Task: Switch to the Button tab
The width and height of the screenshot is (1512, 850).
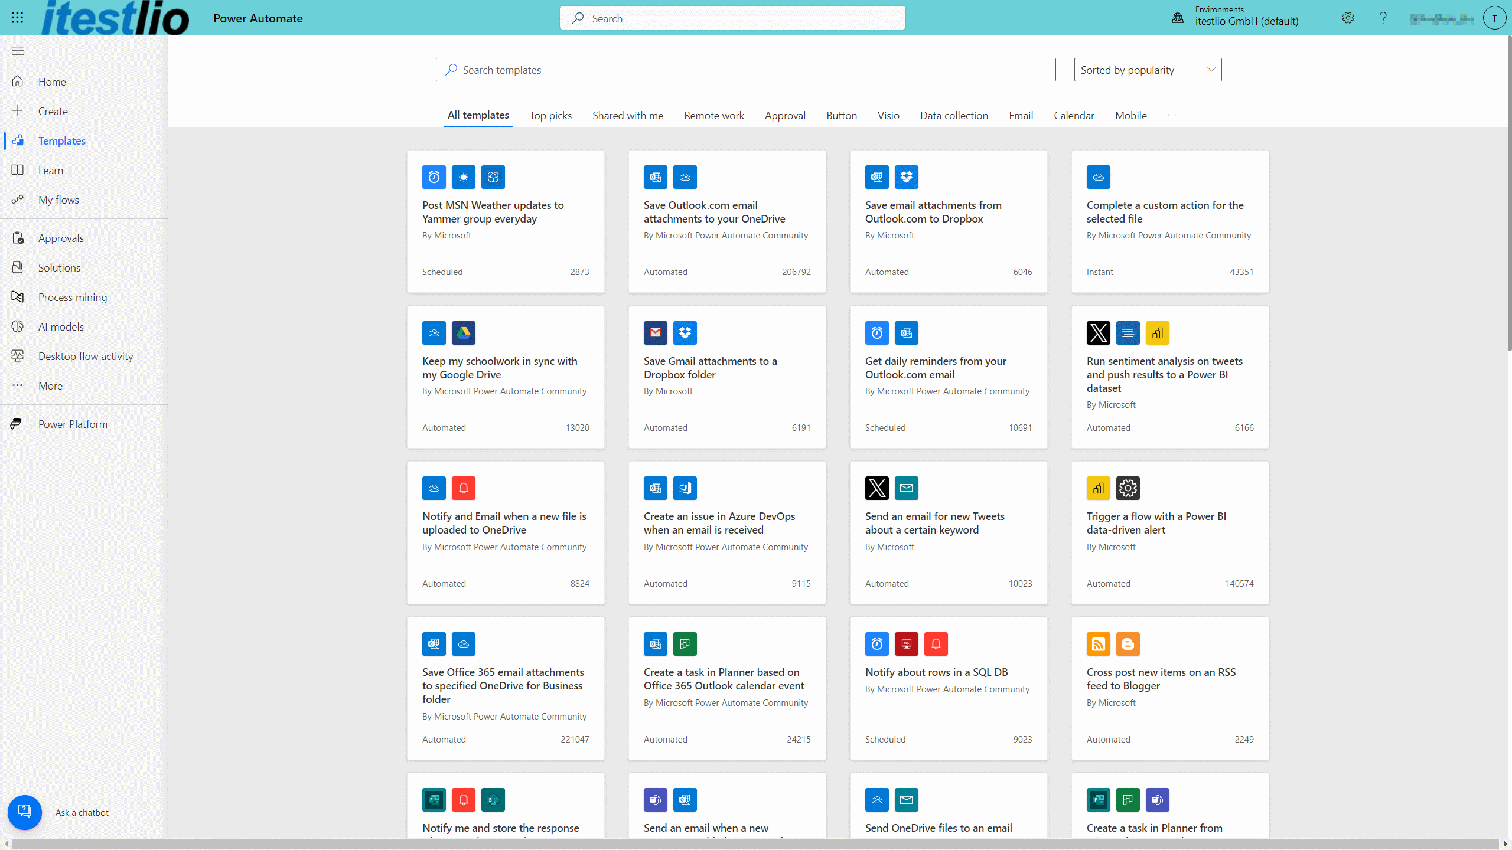Action: tap(842, 116)
